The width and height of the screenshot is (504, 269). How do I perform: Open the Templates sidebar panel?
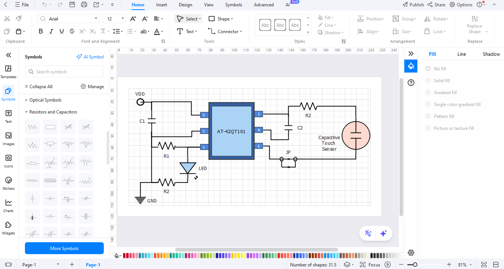(x=8, y=72)
